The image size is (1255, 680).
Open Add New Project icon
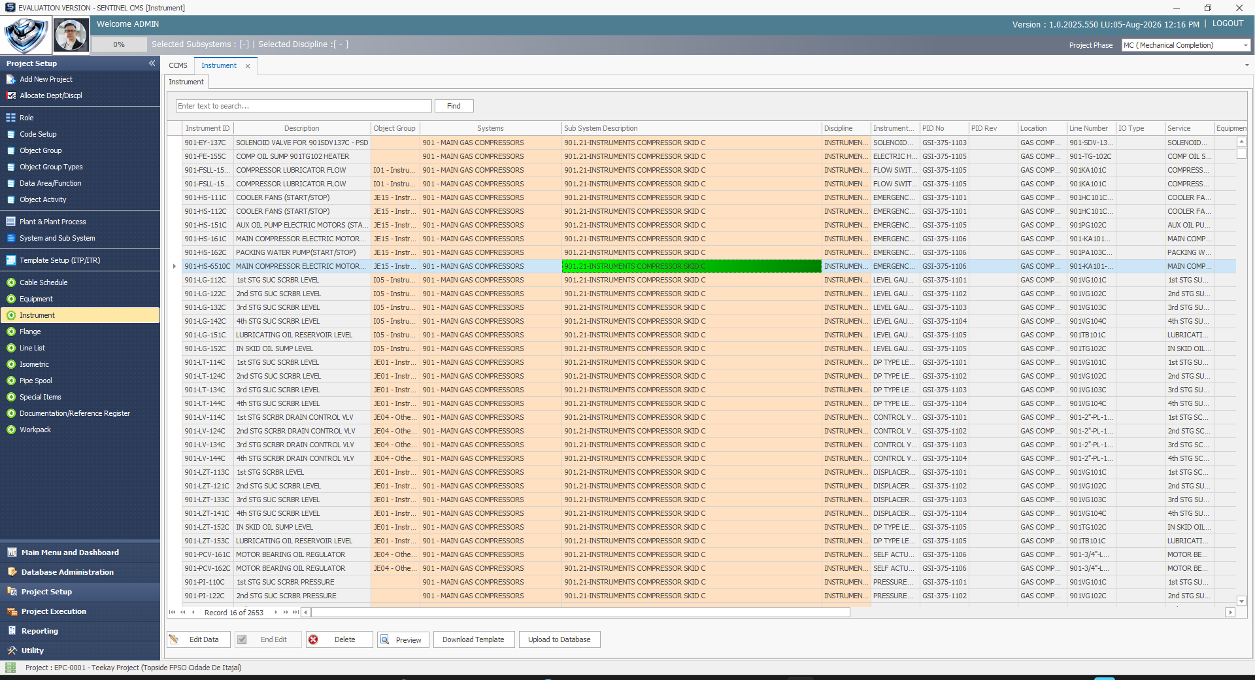[11, 79]
